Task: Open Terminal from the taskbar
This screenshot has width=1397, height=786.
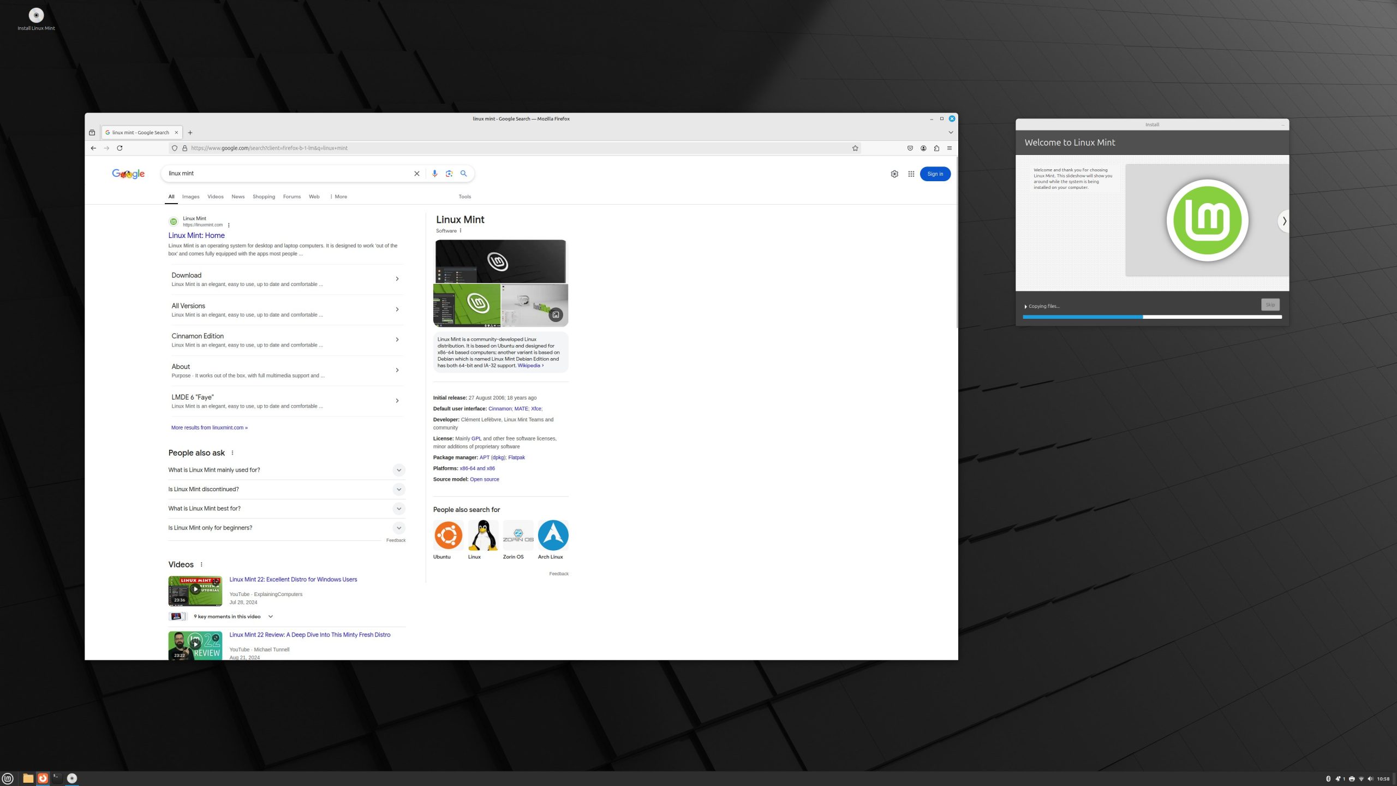Action: point(57,778)
